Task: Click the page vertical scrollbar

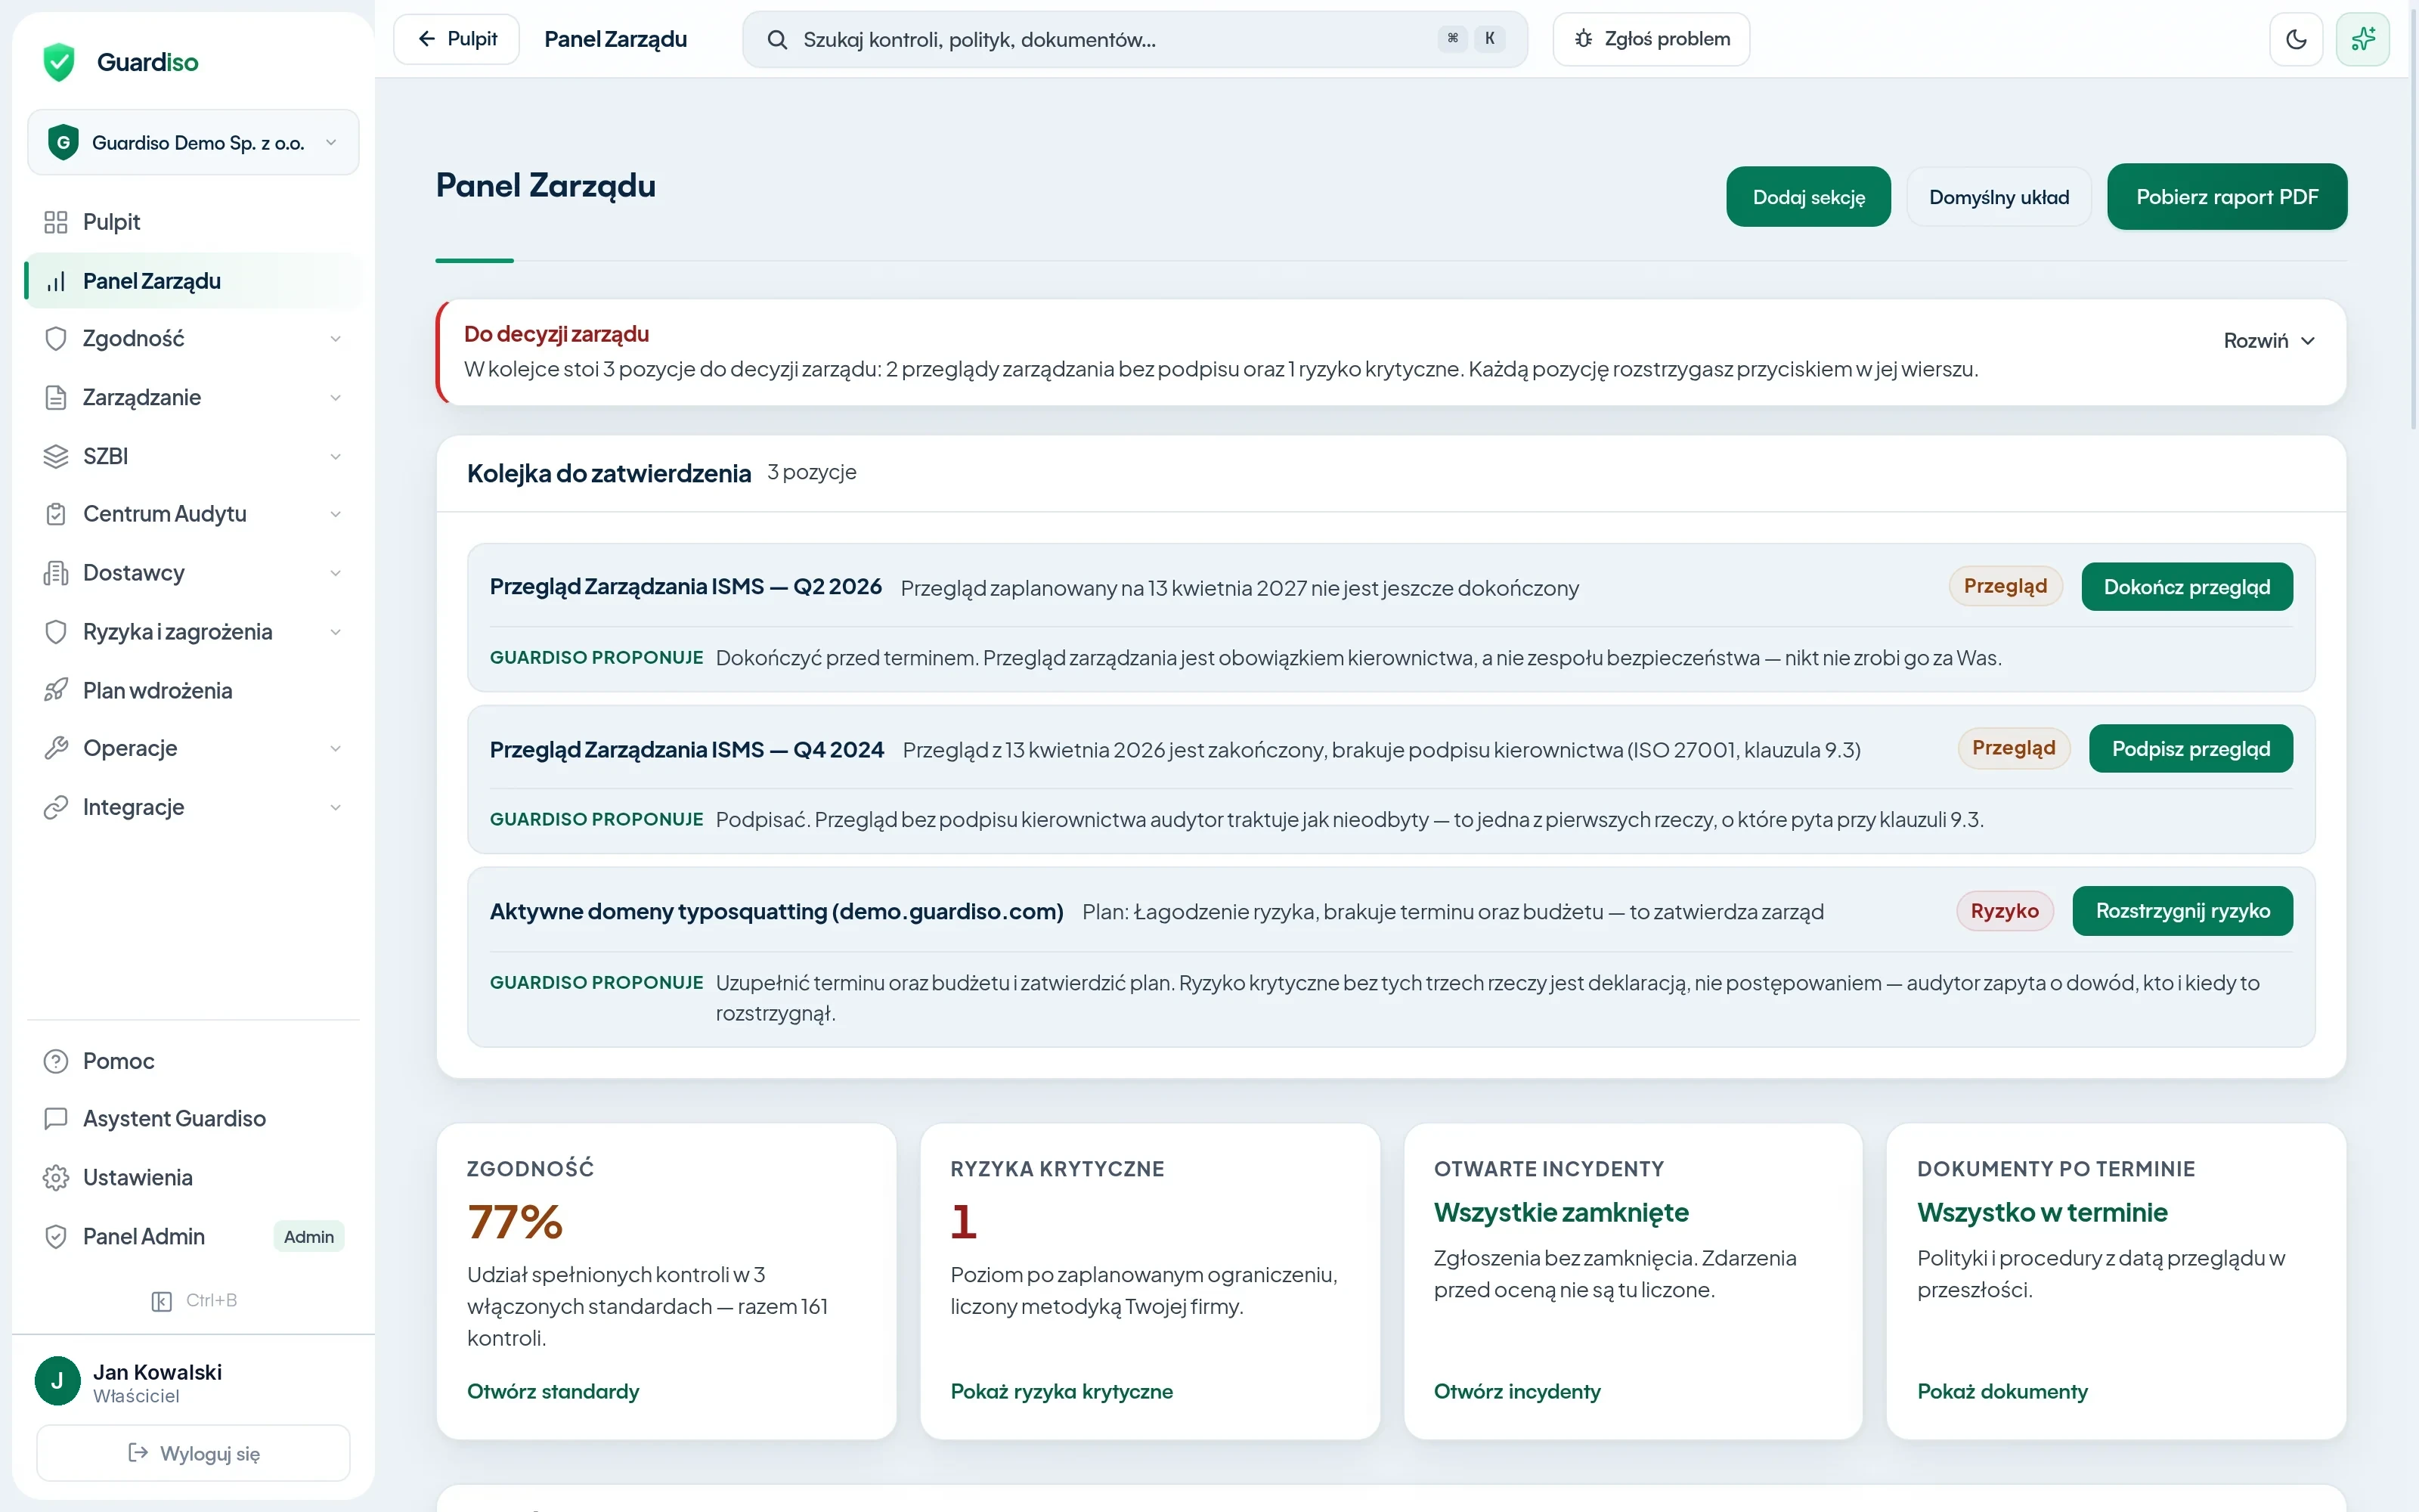Action: tap(2413, 220)
